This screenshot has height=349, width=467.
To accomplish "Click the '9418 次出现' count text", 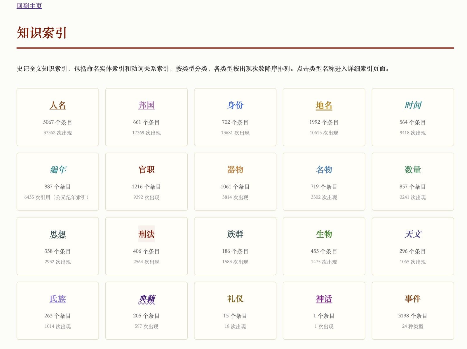I will click(413, 133).
